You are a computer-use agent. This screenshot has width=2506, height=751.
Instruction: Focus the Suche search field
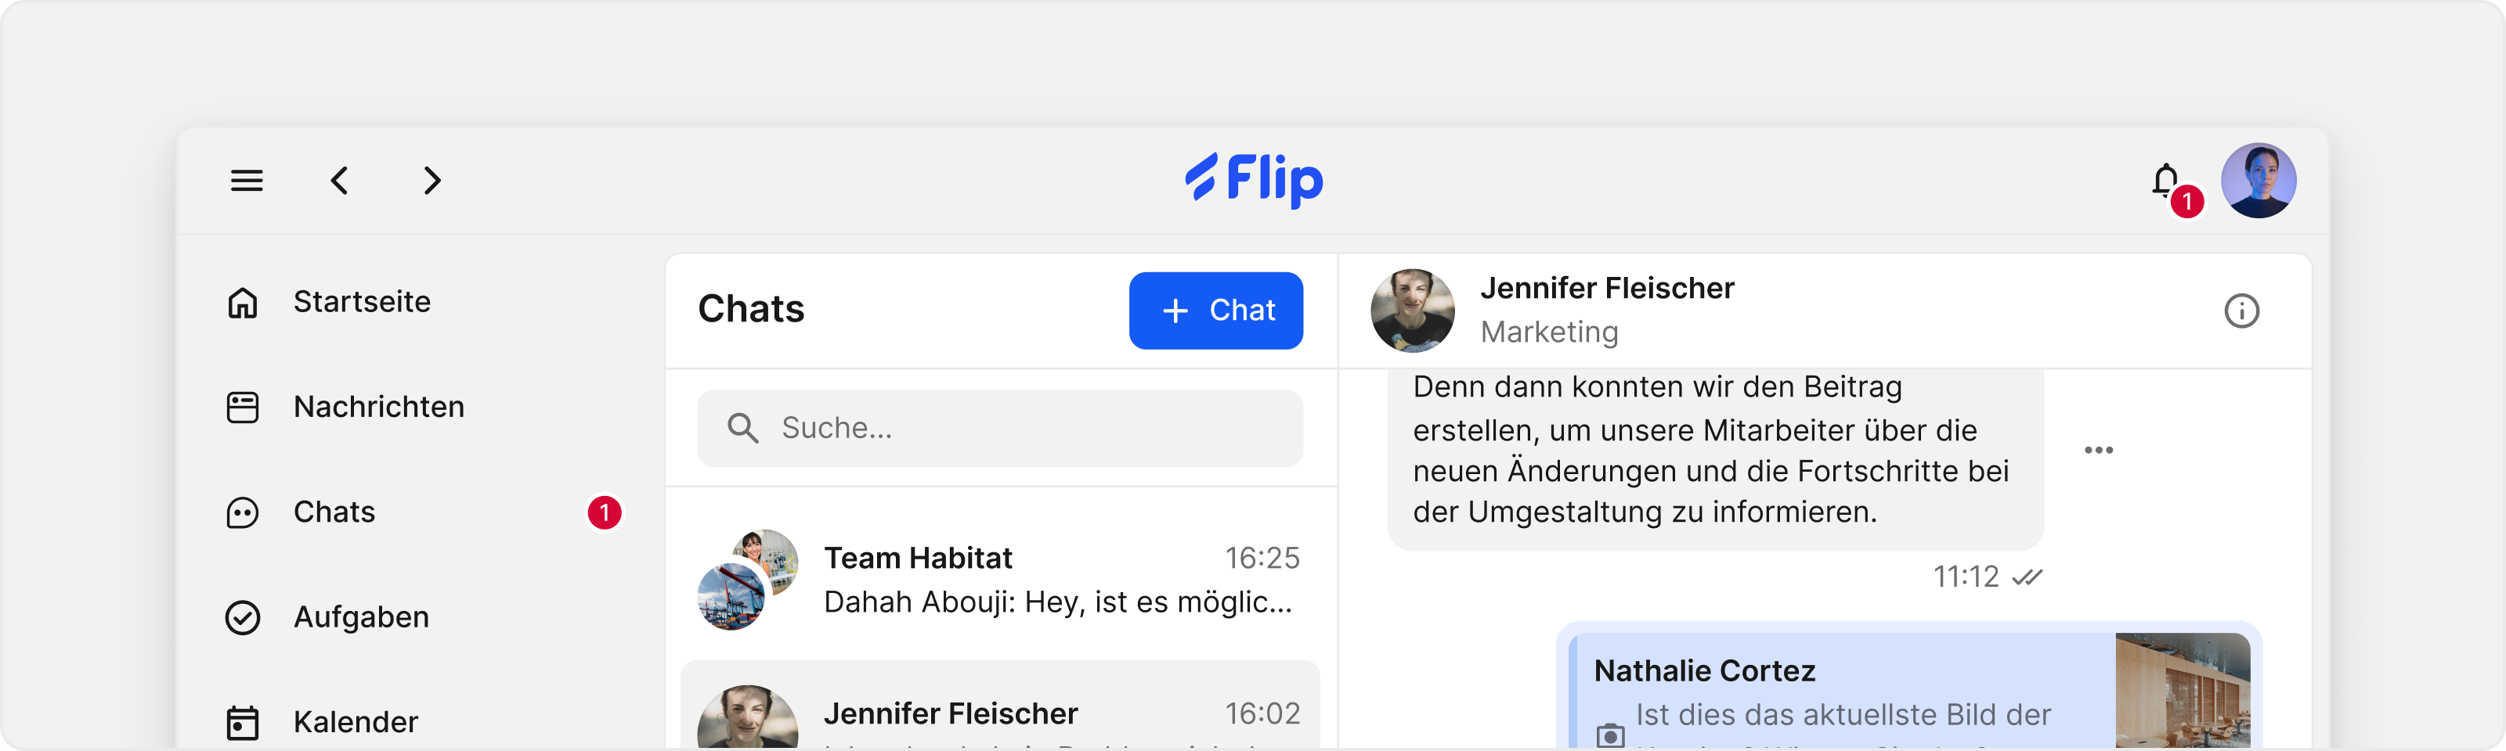tap(1000, 429)
